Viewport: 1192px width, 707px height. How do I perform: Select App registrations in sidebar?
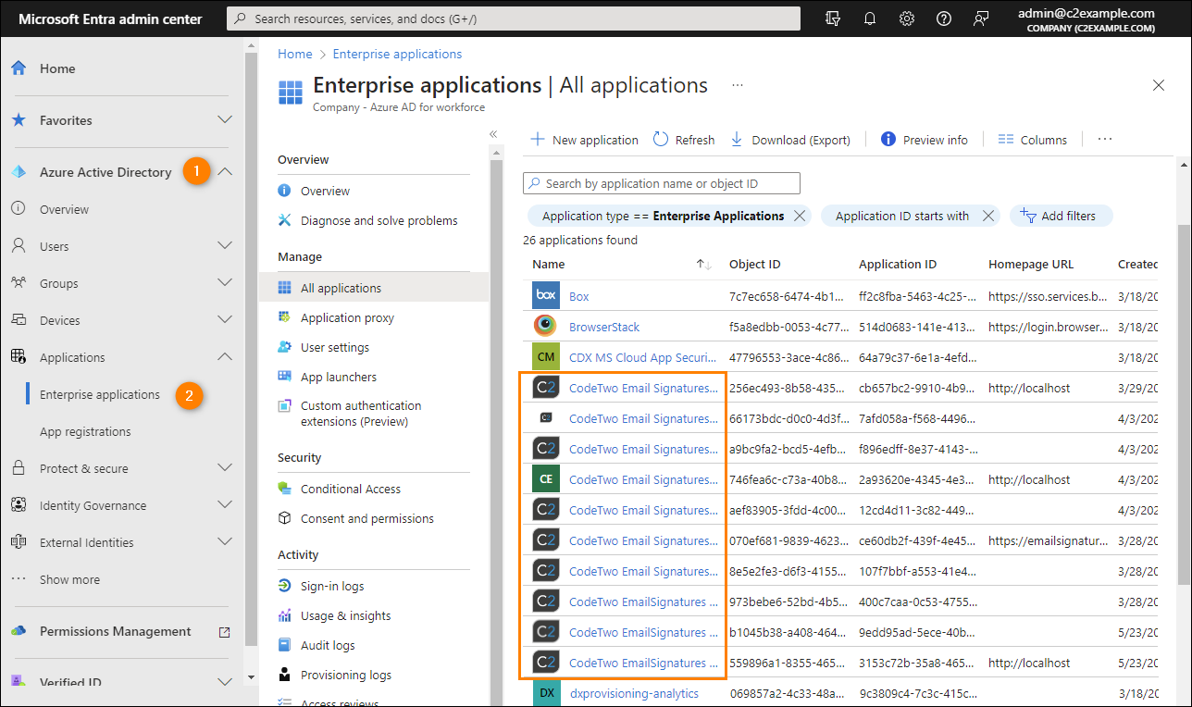pyautogui.click(x=85, y=431)
